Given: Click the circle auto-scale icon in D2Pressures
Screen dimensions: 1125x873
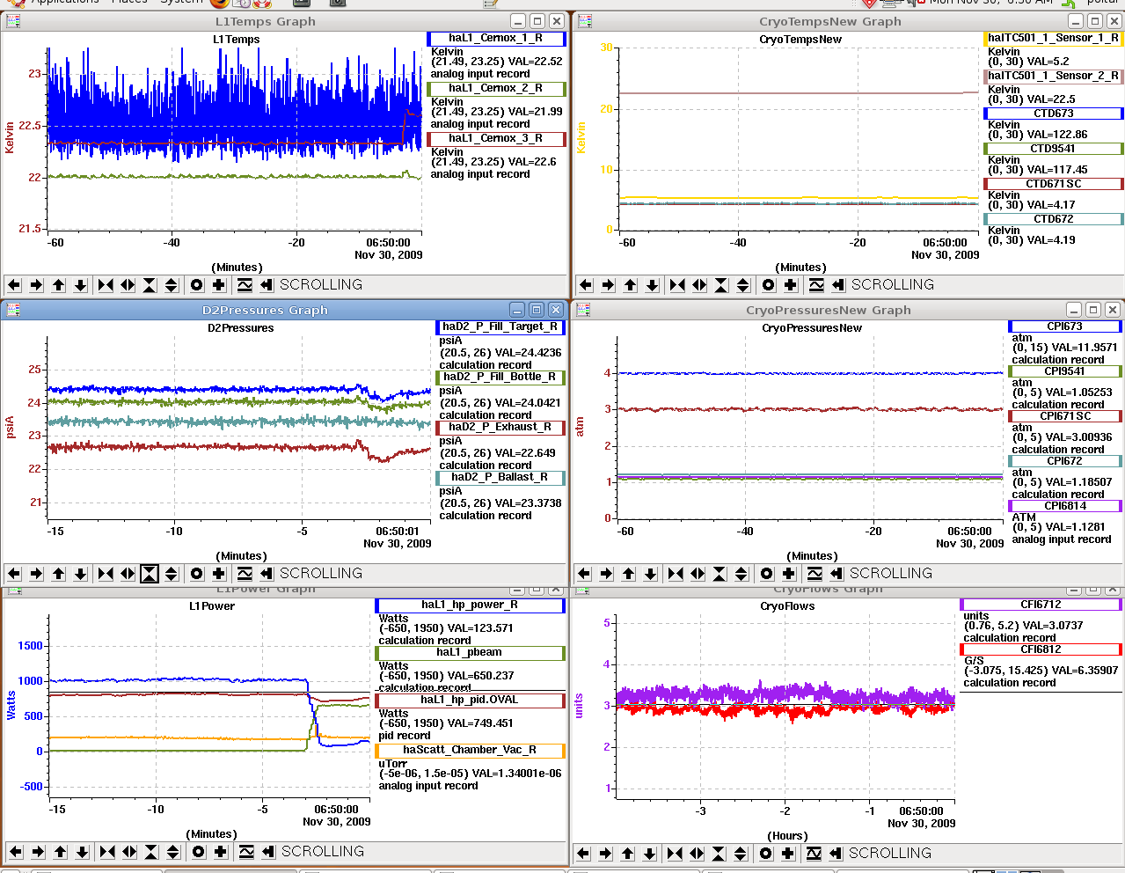Looking at the screenshot, I should pyautogui.click(x=197, y=574).
